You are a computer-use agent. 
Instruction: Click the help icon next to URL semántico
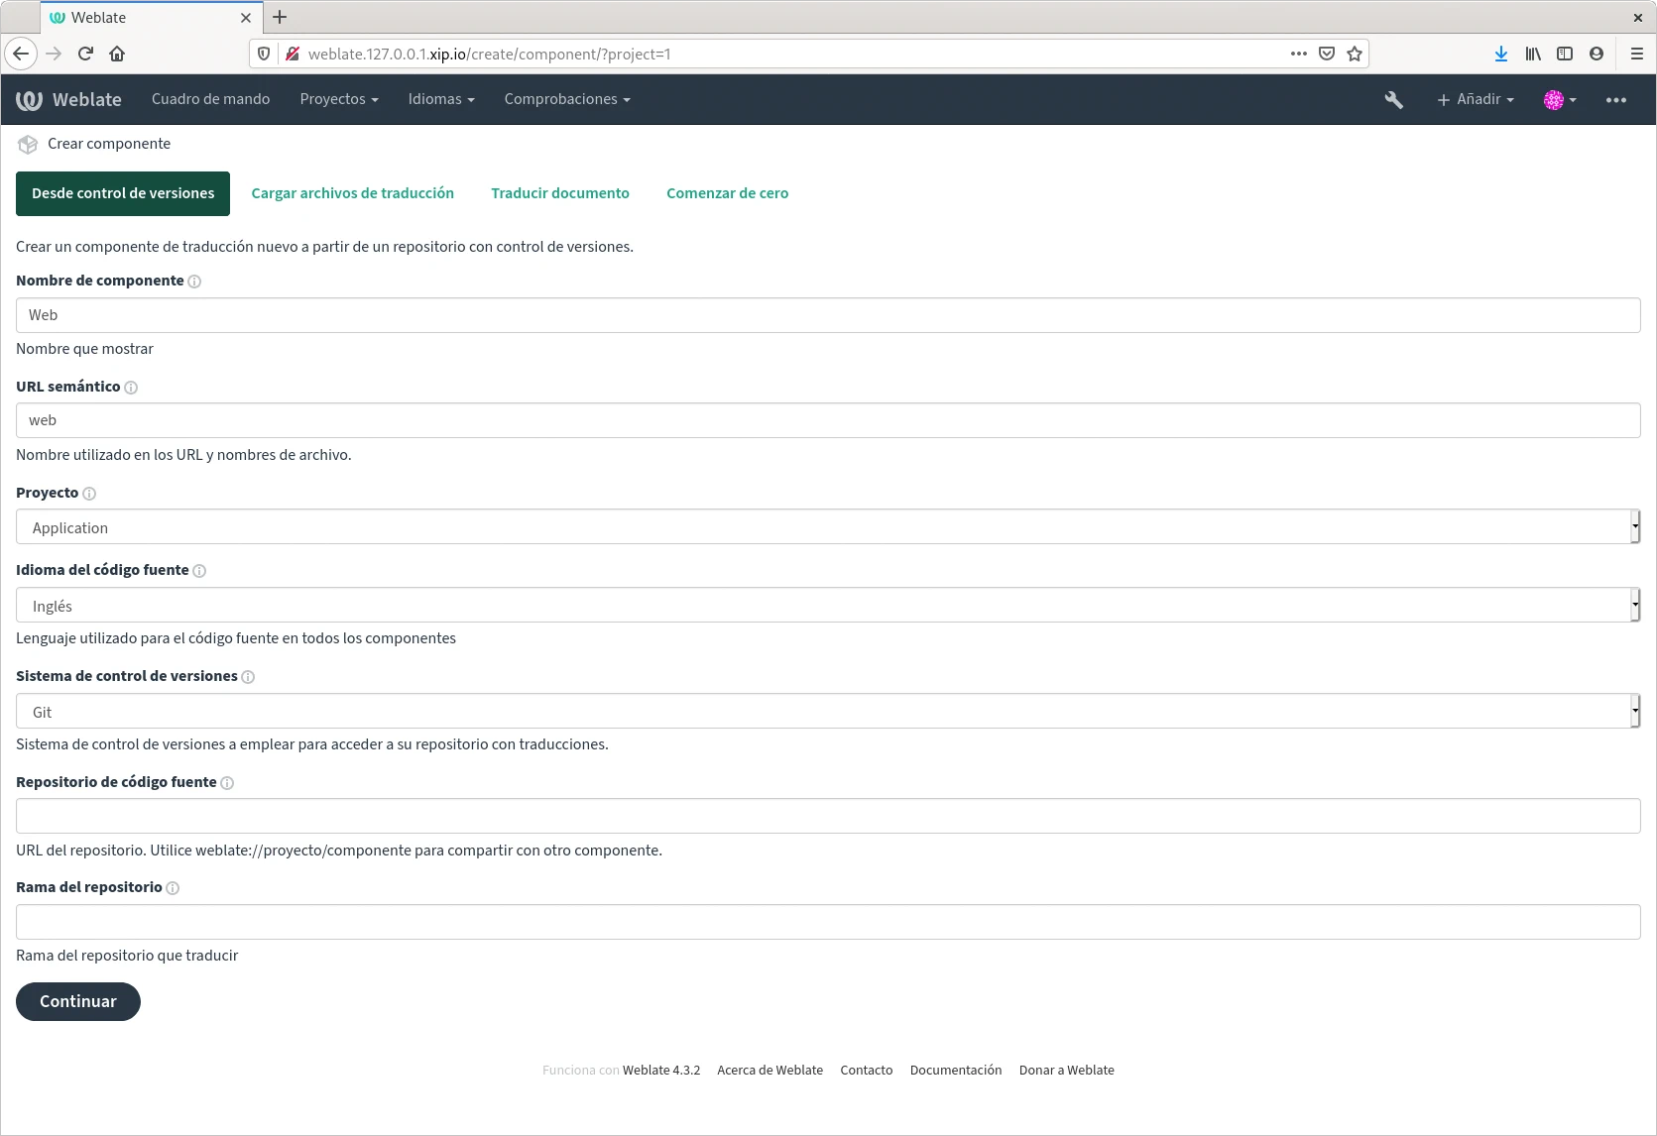tap(131, 388)
